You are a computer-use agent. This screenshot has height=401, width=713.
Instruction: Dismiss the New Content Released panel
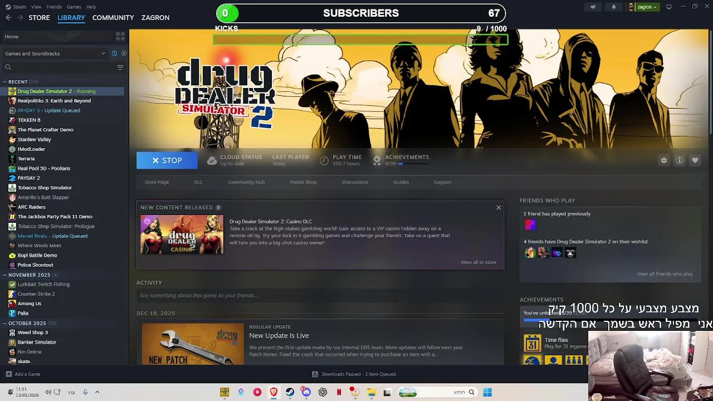tap(499, 208)
